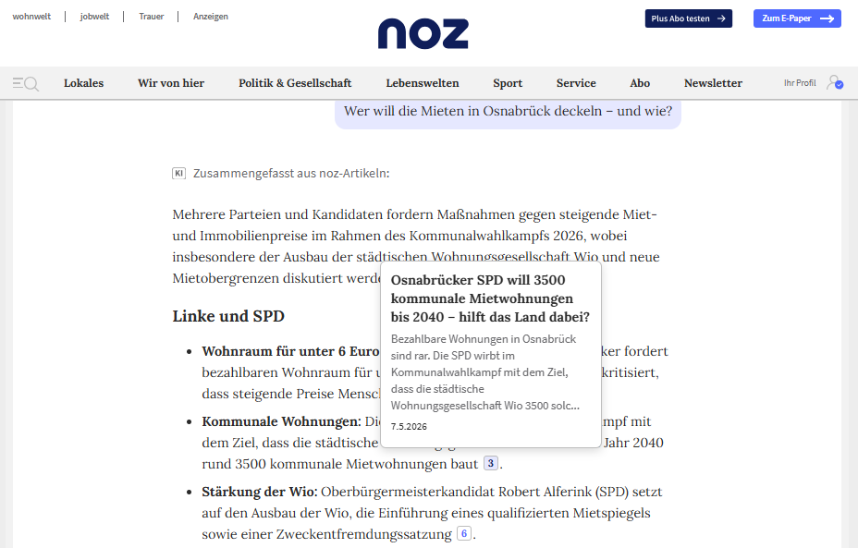Open the user profile icon
This screenshot has height=548, width=858.
[x=835, y=82]
